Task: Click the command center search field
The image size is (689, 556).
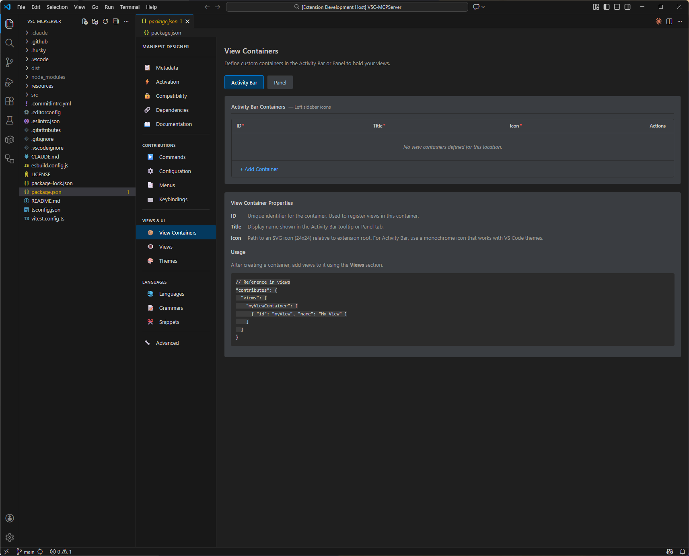Action: coord(347,7)
